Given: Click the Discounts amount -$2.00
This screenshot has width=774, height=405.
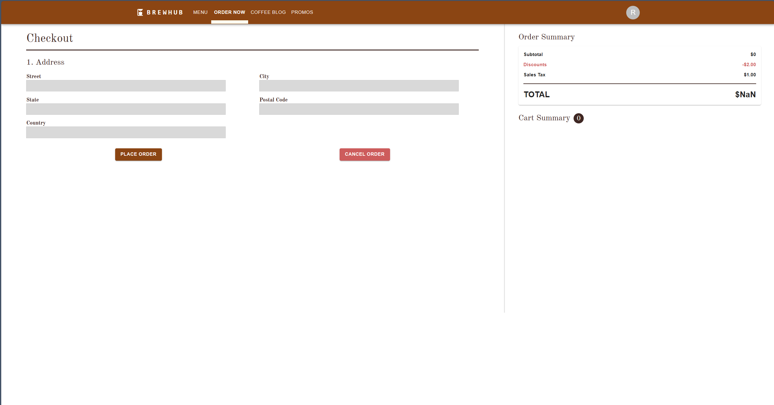Looking at the screenshot, I should (x=749, y=65).
